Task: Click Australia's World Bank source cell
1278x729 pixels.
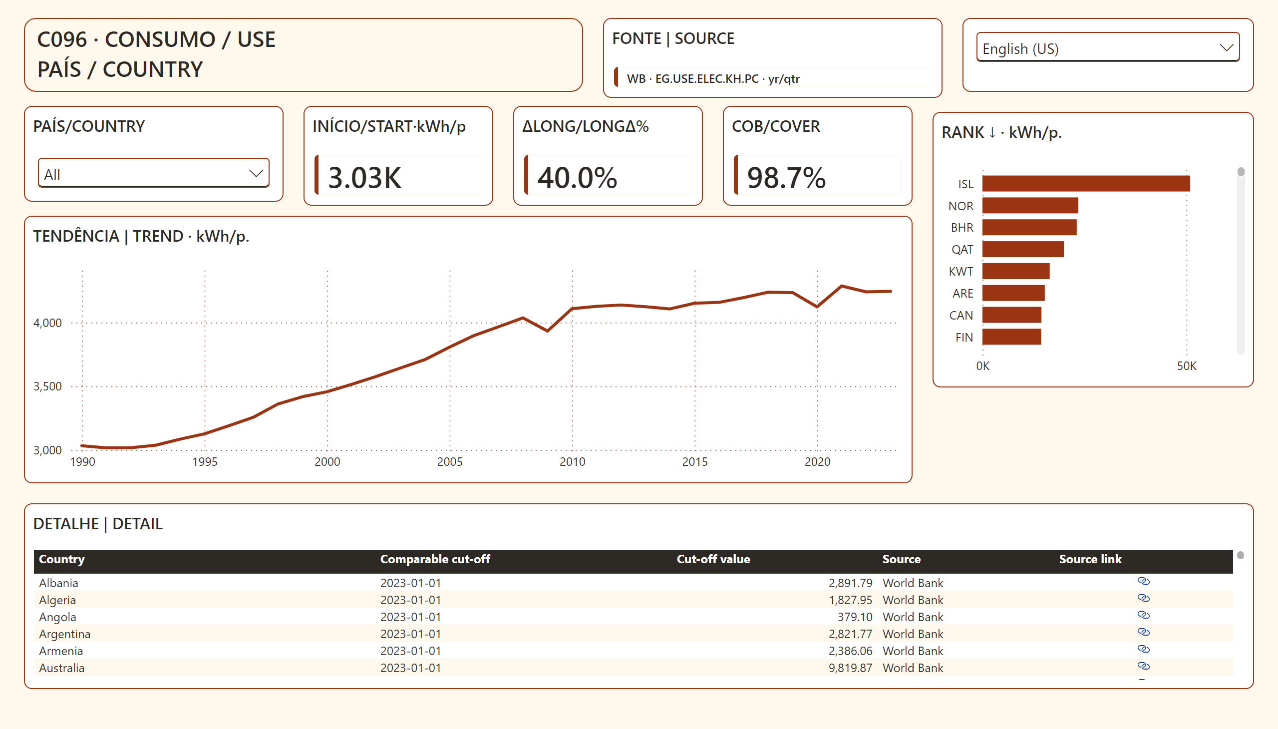Action: point(913,669)
